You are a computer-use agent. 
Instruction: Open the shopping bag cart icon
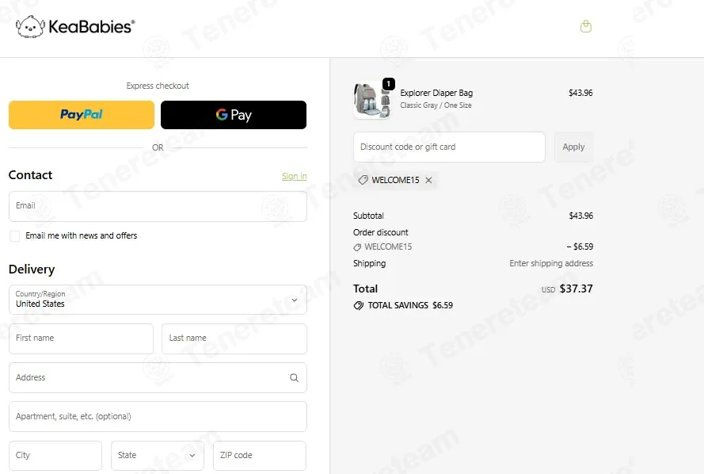coord(585,26)
